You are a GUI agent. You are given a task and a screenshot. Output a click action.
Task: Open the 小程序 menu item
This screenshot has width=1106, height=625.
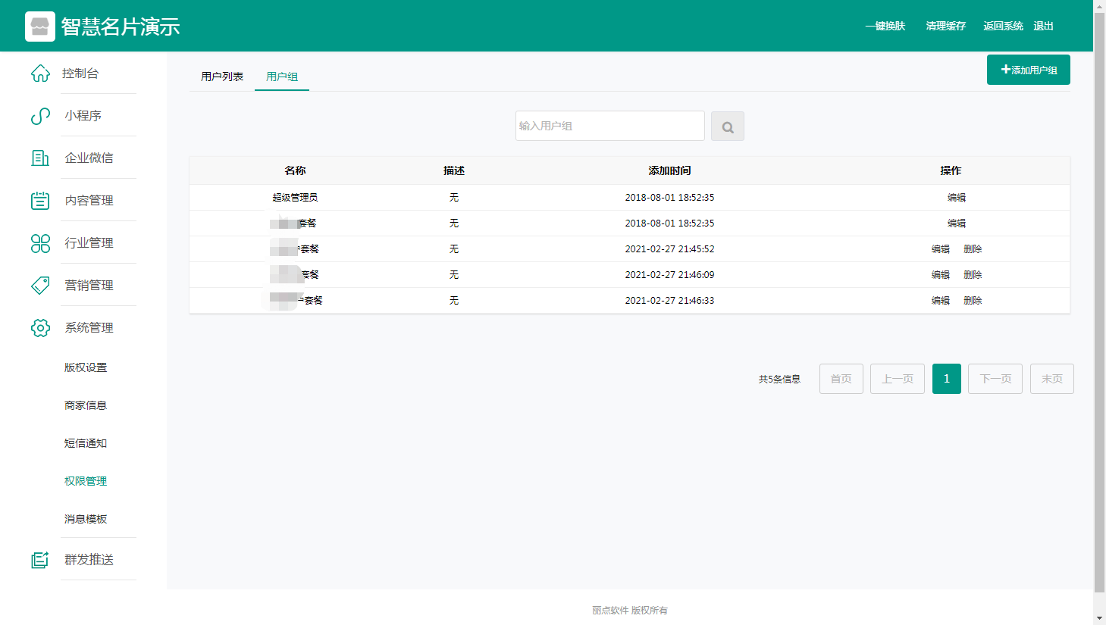[83, 116]
